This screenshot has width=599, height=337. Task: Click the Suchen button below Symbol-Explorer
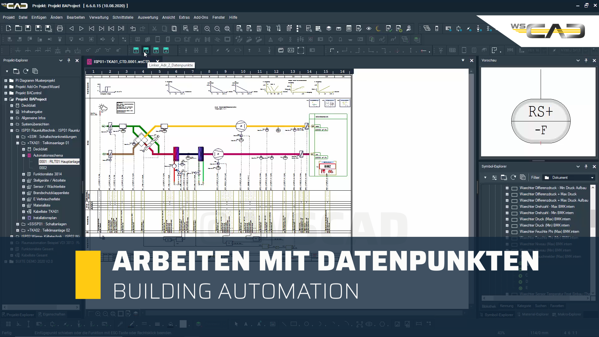click(x=541, y=306)
